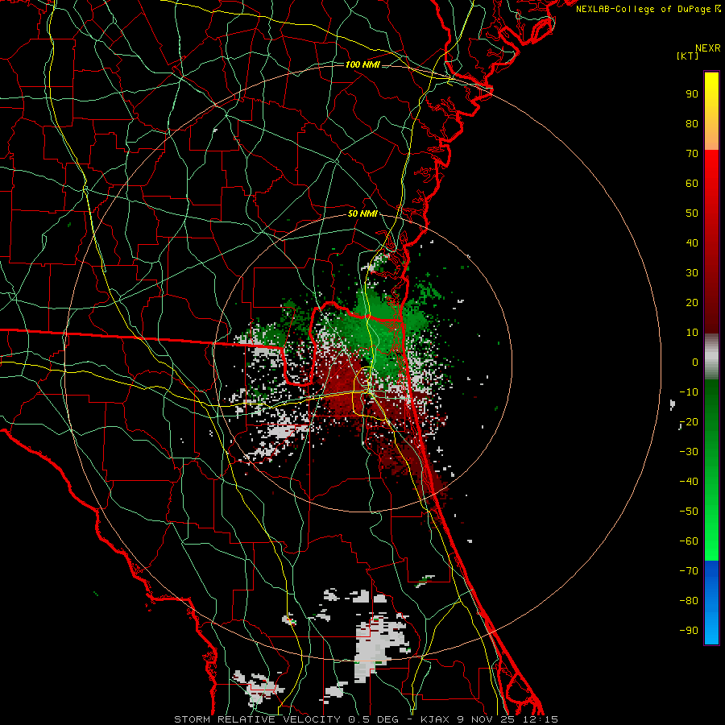Click the NEXLAB-College of DuPage title text
725x725 pixels.
click(x=648, y=9)
